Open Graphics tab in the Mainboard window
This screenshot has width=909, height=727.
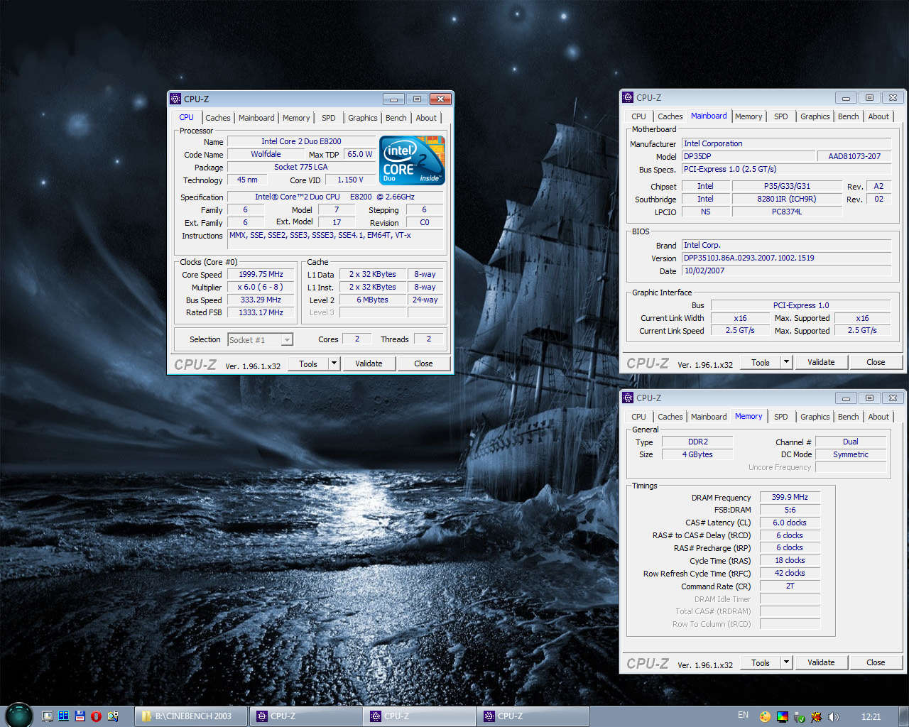point(815,116)
